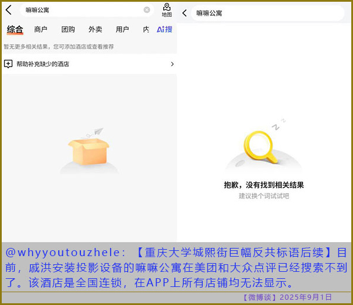Screen dimensions: 353x305
Task: Click the 抱歉，没有找到相关结果 message
Action: pos(264,185)
